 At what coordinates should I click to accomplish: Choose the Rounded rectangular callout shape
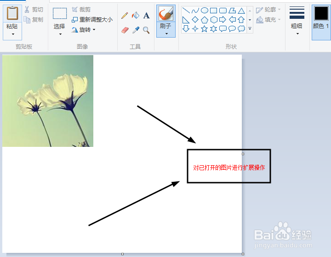click(x=223, y=28)
